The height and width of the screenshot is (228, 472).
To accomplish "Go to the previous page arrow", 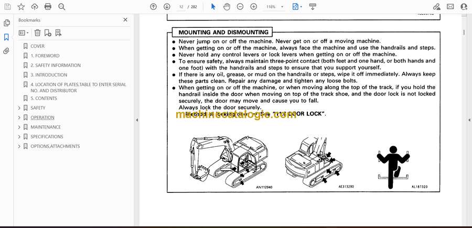I will click(x=153, y=6).
